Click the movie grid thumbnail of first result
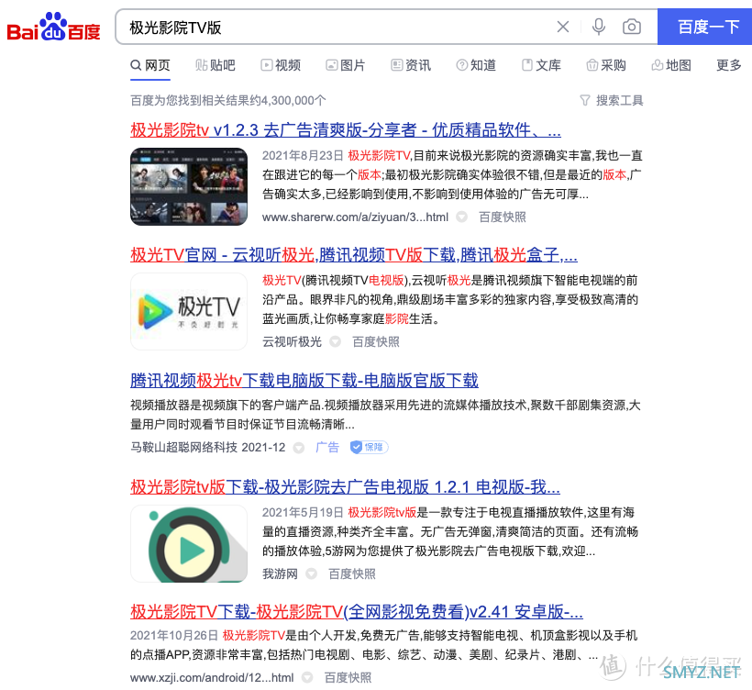Image resolution: width=752 pixels, height=690 pixels. click(189, 186)
